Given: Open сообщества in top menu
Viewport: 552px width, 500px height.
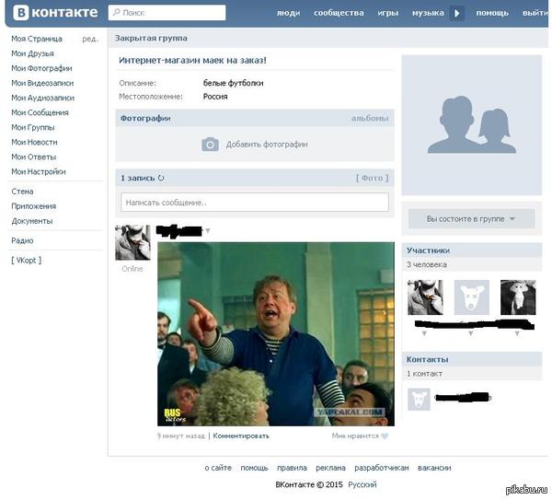Looking at the screenshot, I should [x=339, y=13].
